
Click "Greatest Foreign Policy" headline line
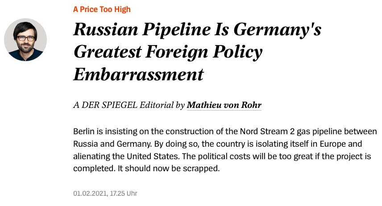tap(167, 53)
